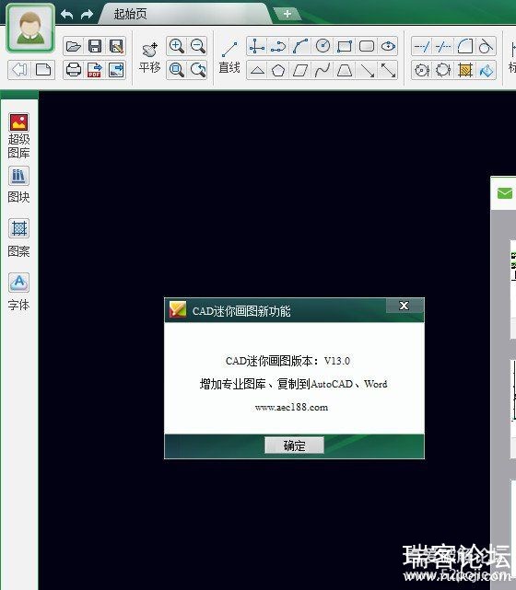The width and height of the screenshot is (516, 590).
Task: Select the polyline arc tool
Action: point(278,46)
